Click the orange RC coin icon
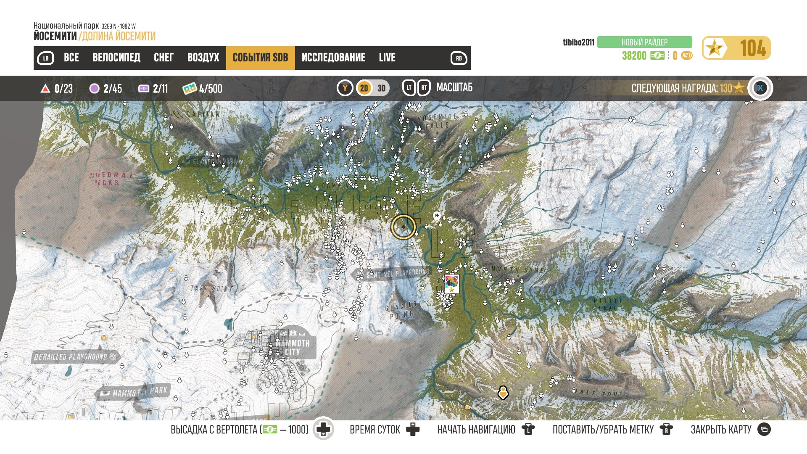The height and width of the screenshot is (454, 807). pyautogui.click(x=686, y=55)
